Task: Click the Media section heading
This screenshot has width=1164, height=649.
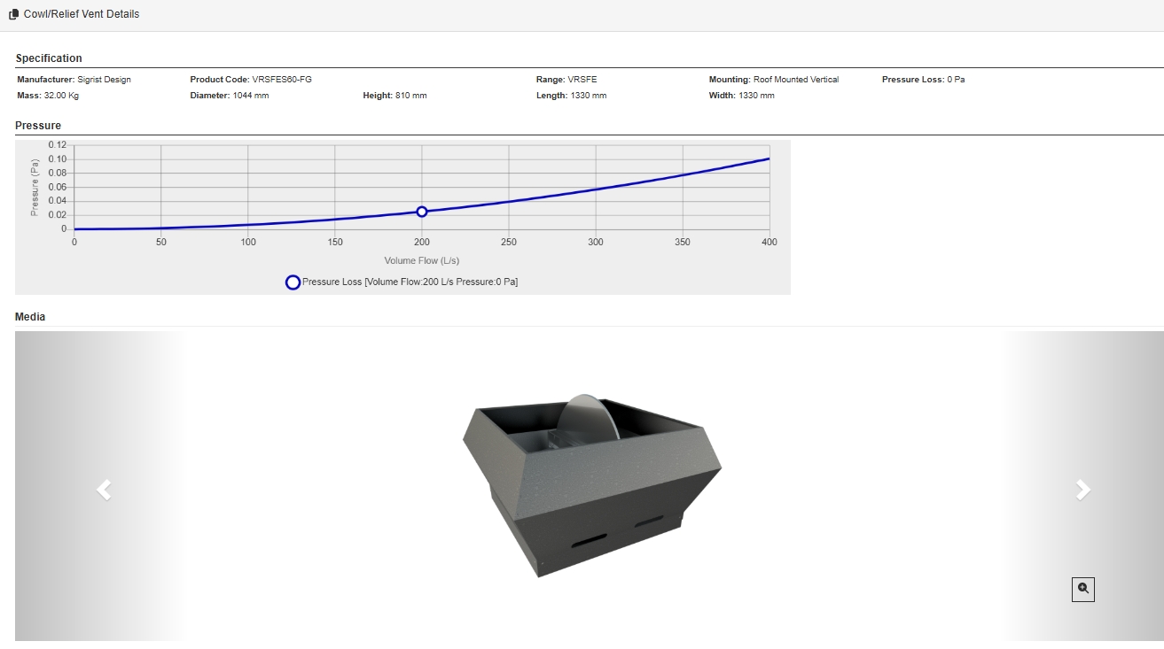Action: click(x=30, y=317)
